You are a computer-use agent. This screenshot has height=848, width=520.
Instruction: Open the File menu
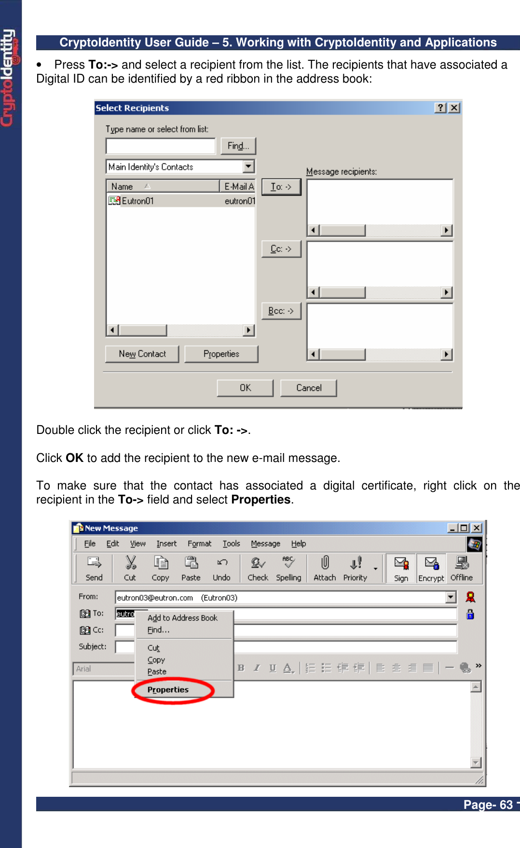point(90,544)
